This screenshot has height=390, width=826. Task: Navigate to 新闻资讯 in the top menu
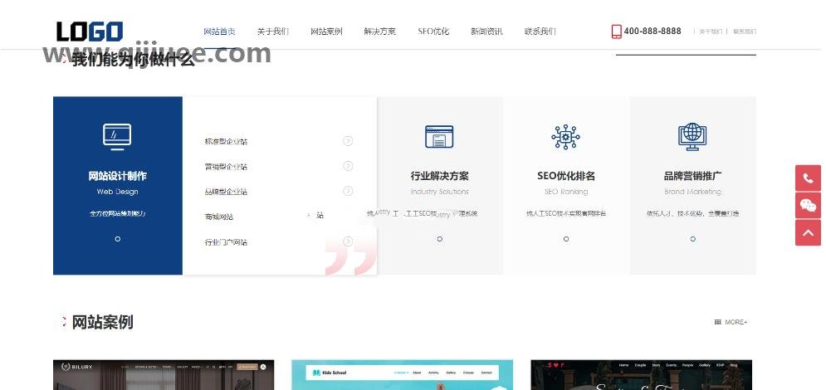486,32
